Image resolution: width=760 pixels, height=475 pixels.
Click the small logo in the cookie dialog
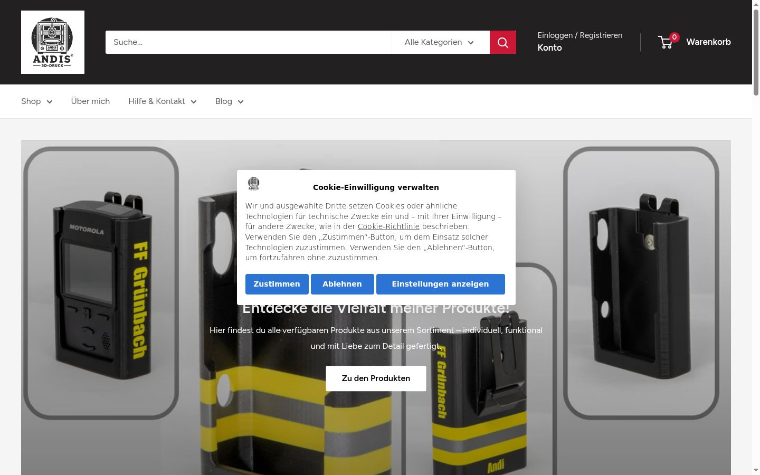pyautogui.click(x=254, y=184)
